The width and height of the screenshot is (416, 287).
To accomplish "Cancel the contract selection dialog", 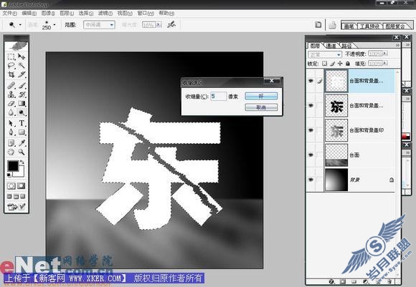I will click(x=261, y=107).
